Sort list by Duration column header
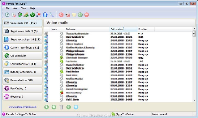Image resolution: width=198 pixels, height=118 pixels. point(146,29)
